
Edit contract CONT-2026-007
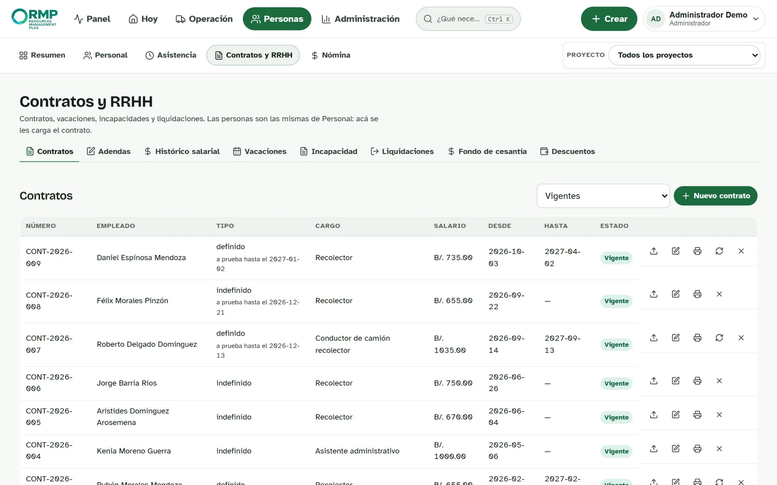676,338
